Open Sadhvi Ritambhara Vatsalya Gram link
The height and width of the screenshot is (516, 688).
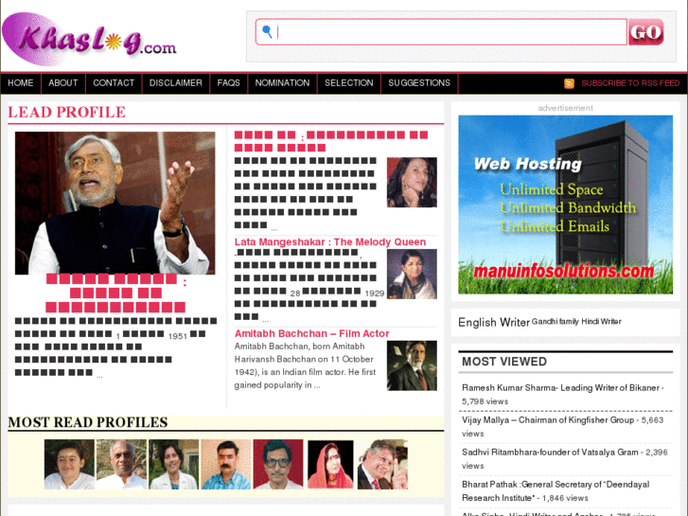(x=550, y=452)
